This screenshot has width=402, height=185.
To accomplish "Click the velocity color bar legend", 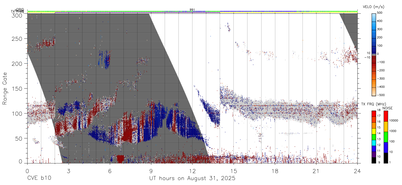I will click(374, 54).
